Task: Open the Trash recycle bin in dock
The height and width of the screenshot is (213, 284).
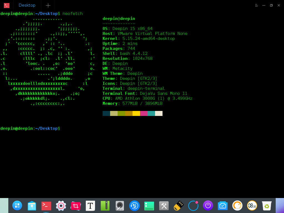Action: click(x=267, y=206)
